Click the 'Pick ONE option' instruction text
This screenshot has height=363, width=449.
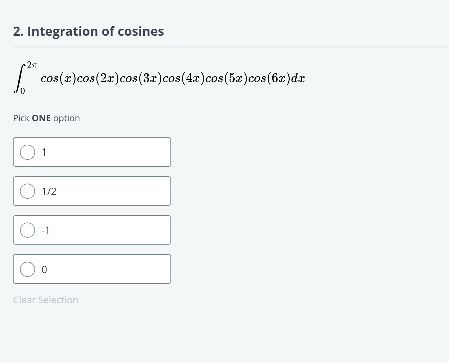point(46,118)
